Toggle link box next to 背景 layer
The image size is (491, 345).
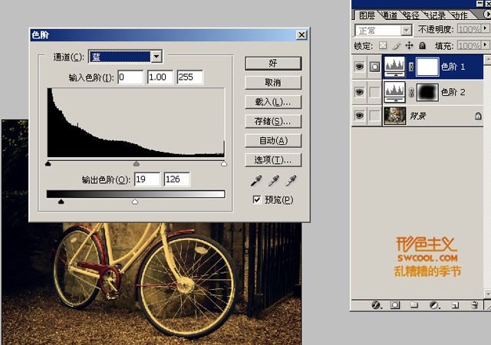pos(374,116)
